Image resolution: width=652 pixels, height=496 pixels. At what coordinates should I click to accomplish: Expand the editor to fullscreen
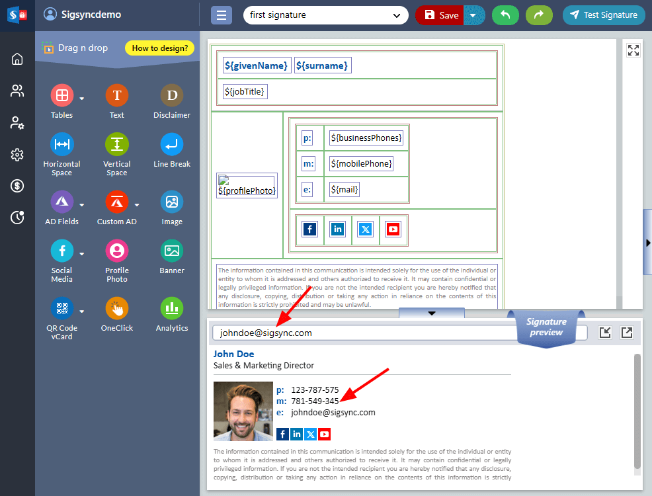pos(633,50)
